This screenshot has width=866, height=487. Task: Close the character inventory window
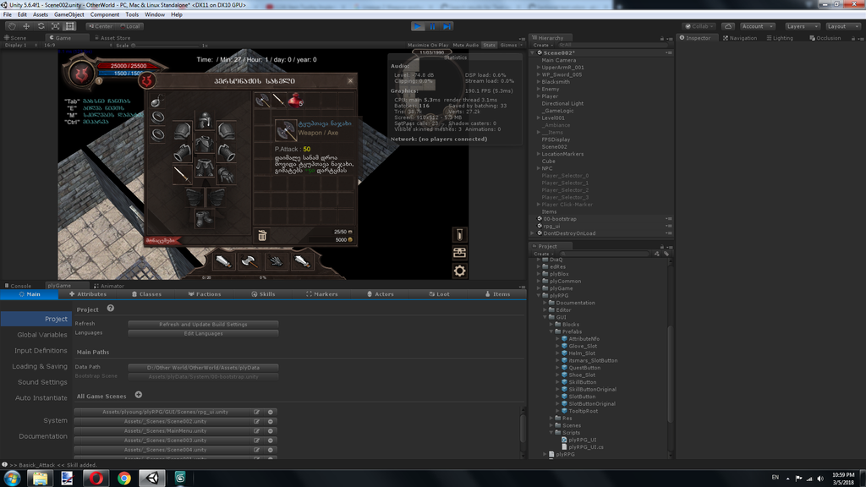tap(350, 80)
